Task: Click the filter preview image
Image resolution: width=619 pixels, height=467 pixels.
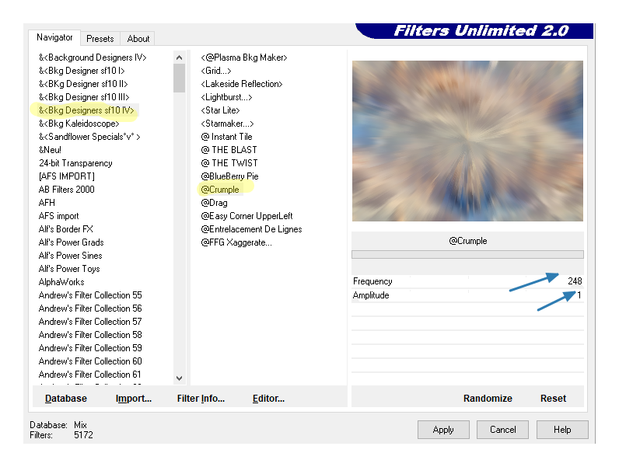Action: 467,141
